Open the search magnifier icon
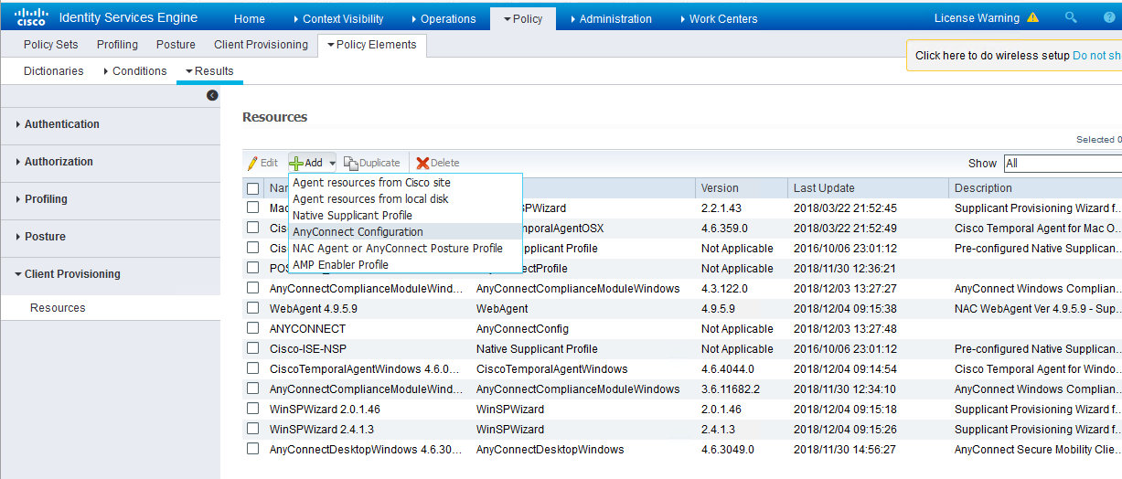 (x=1071, y=17)
